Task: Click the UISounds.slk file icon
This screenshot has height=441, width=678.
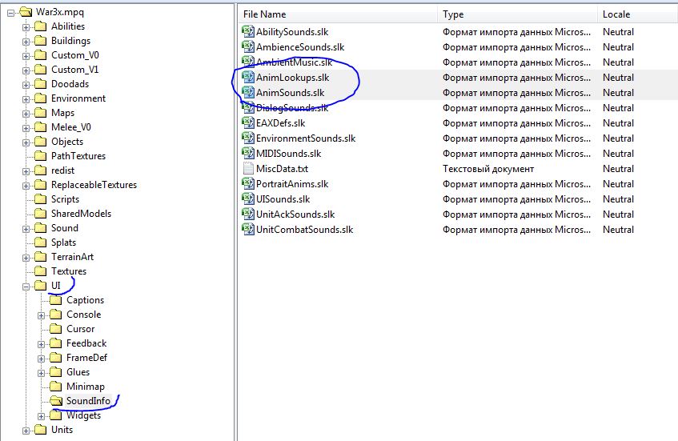Action: (248, 198)
